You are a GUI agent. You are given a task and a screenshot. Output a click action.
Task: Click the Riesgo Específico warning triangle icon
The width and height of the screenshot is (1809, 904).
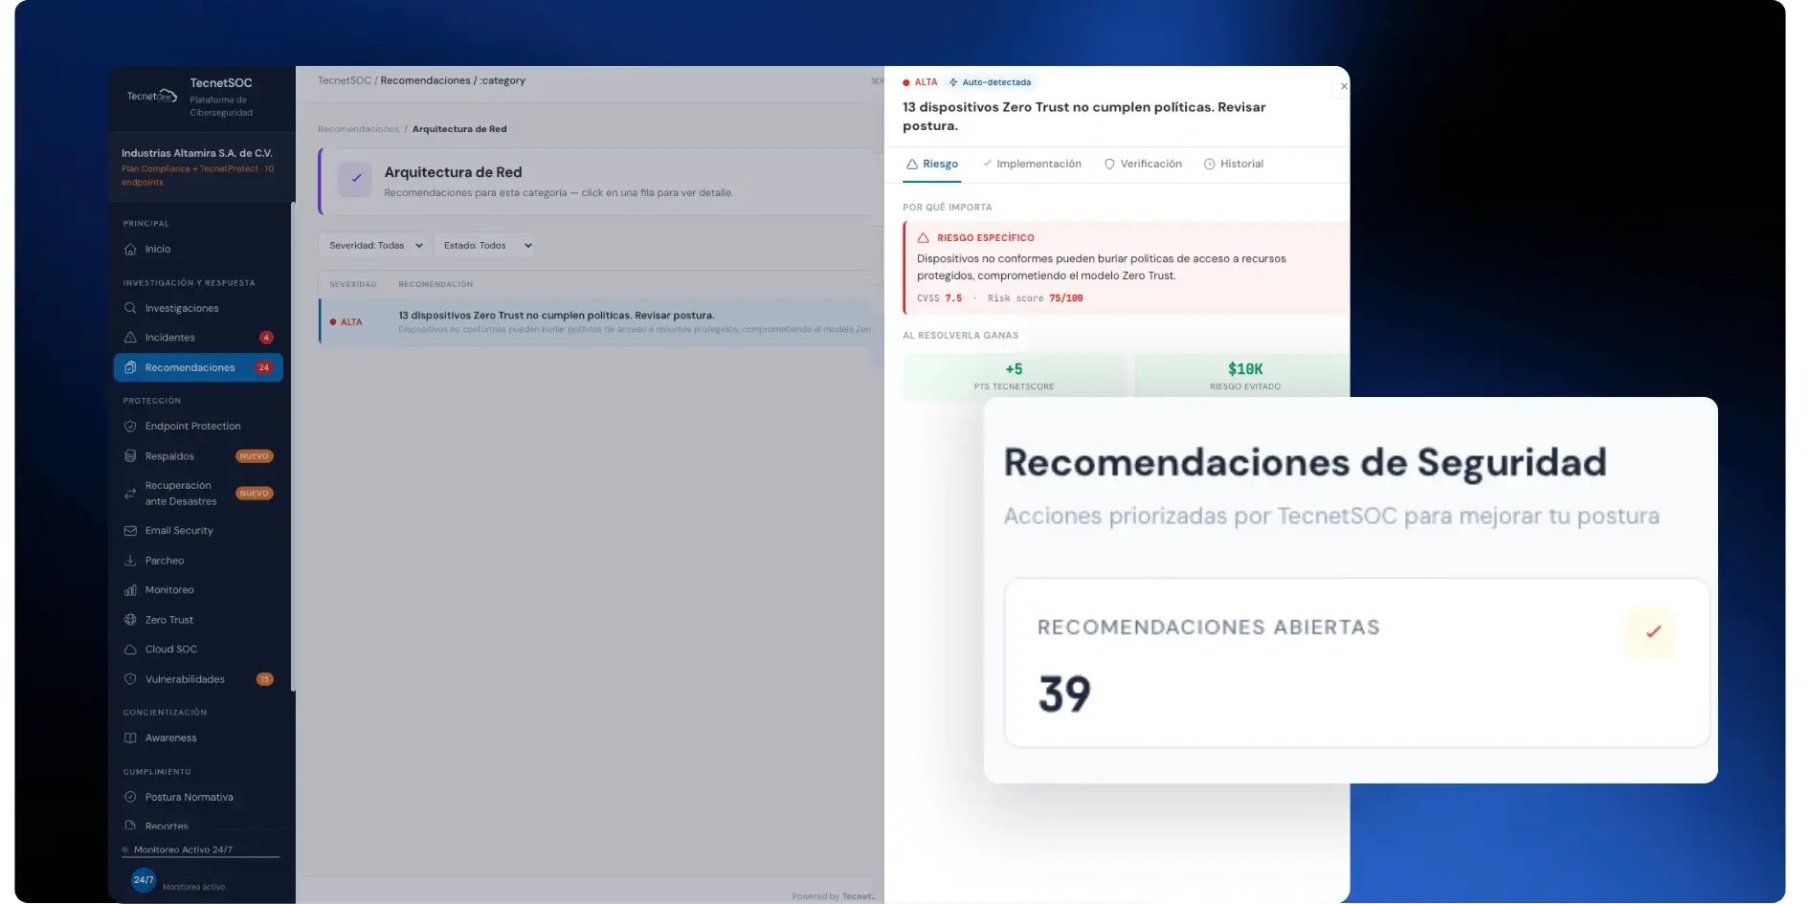(923, 238)
